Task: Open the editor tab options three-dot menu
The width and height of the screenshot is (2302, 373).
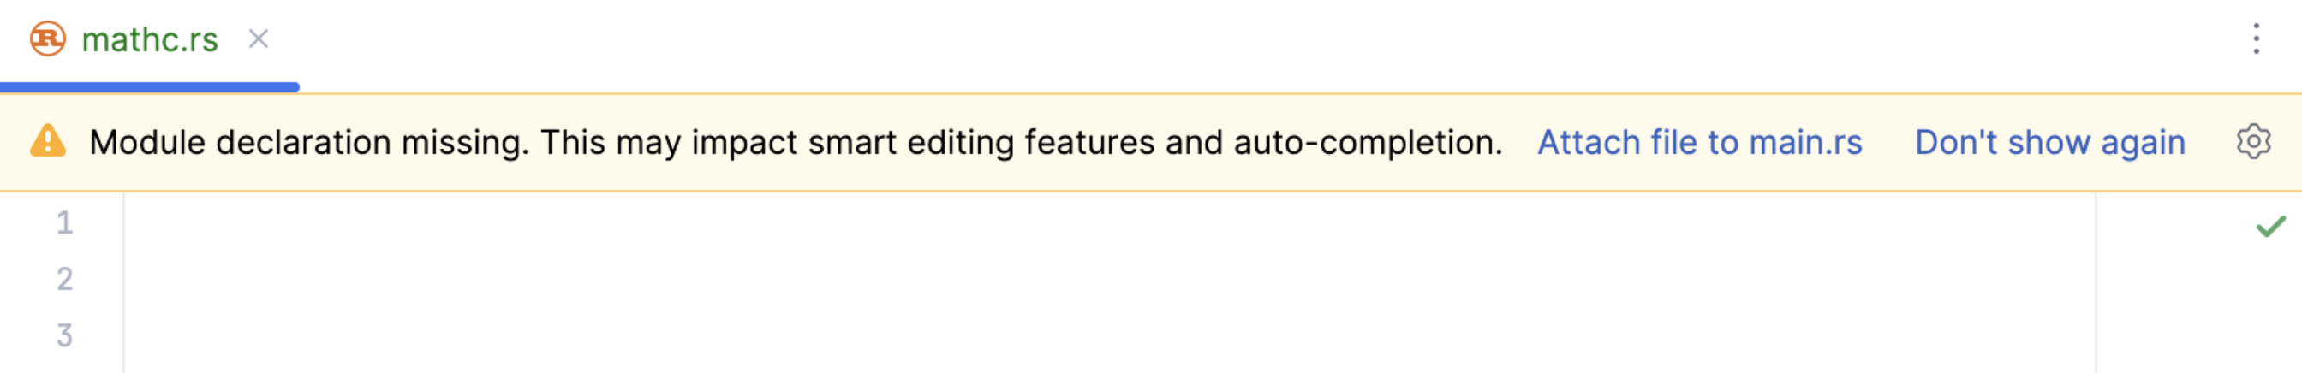Action: 2256,39
